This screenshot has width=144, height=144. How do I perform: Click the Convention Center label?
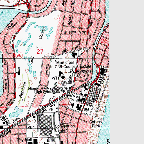click(x=65, y=128)
